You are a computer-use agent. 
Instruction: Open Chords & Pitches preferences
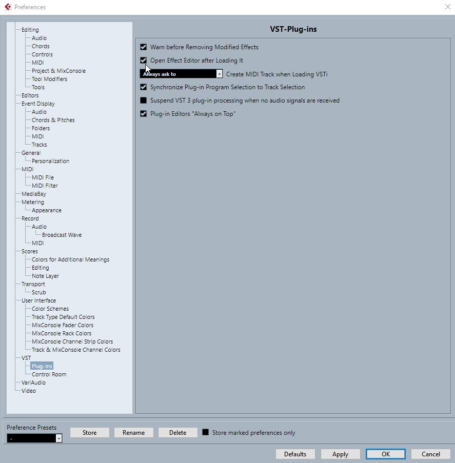coord(53,120)
